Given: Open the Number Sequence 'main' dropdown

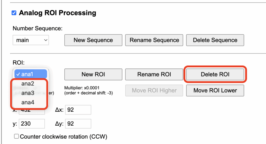Looking at the screenshot, I should pyautogui.click(x=31, y=40).
